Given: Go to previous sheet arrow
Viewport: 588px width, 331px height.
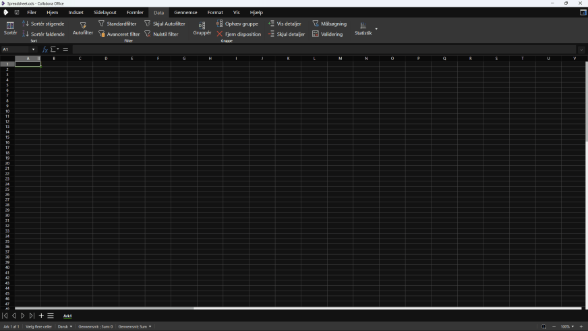Looking at the screenshot, I should pyautogui.click(x=14, y=315).
